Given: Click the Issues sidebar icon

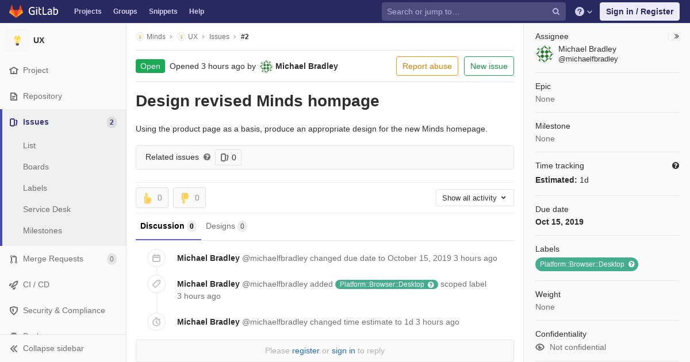Looking at the screenshot, I should pos(14,122).
